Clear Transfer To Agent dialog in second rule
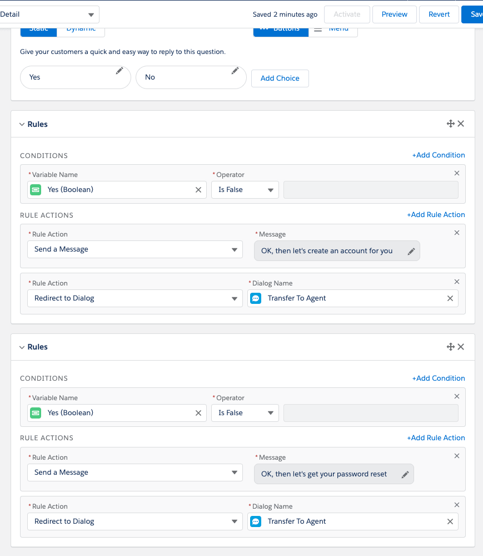The image size is (483, 556). tap(450, 521)
